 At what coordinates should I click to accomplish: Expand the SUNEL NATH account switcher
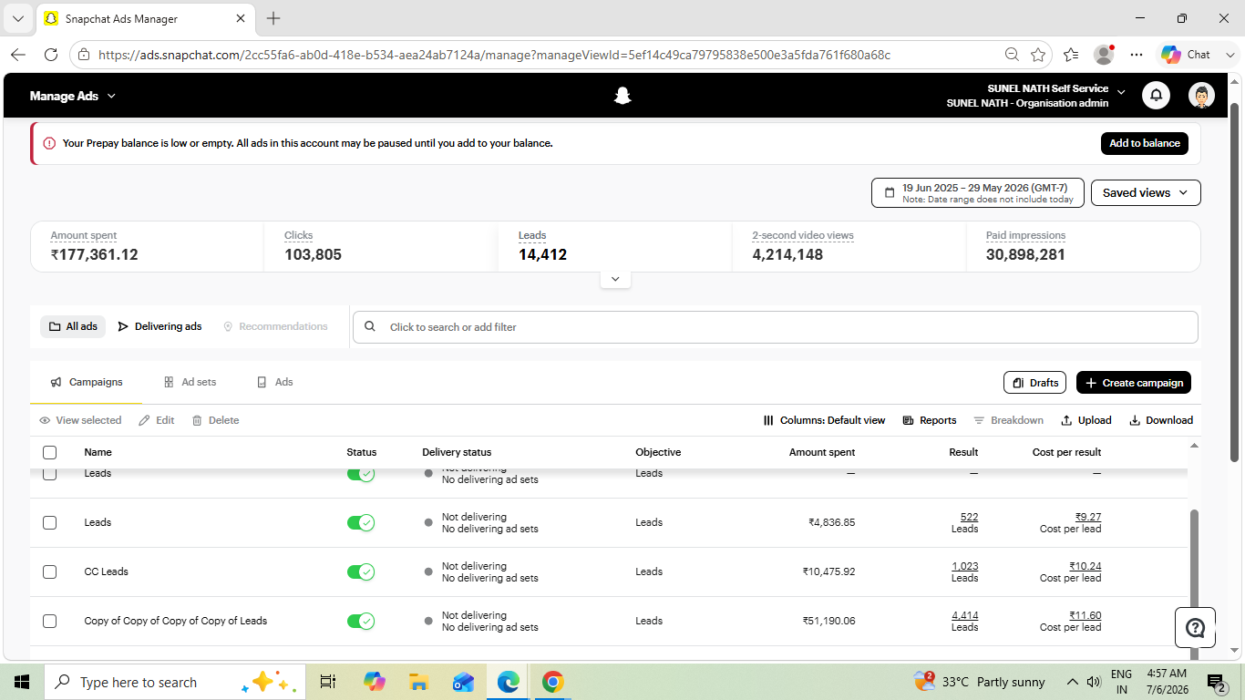click(1121, 93)
